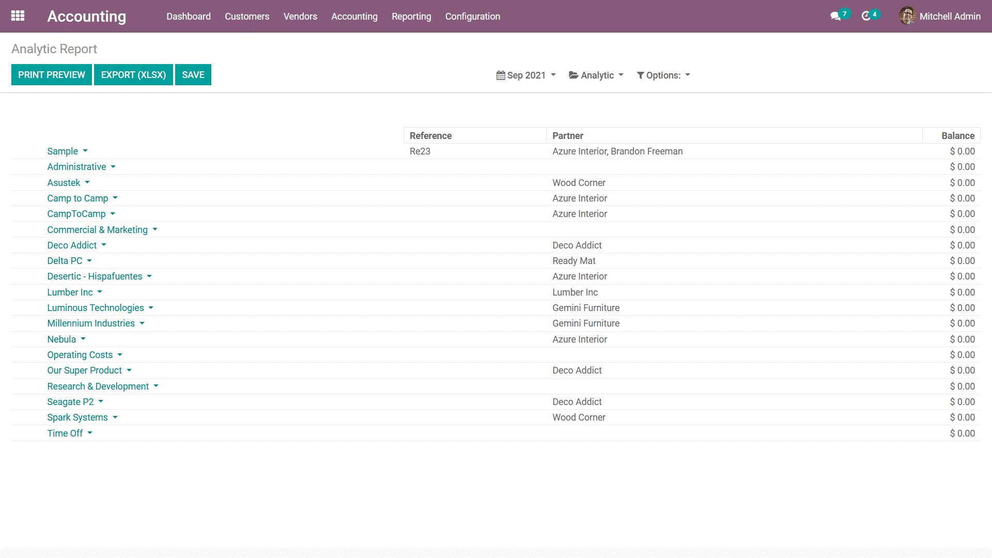Open the conversations chat bubble icon
Screen dimensions: 992x558
pos(835,17)
